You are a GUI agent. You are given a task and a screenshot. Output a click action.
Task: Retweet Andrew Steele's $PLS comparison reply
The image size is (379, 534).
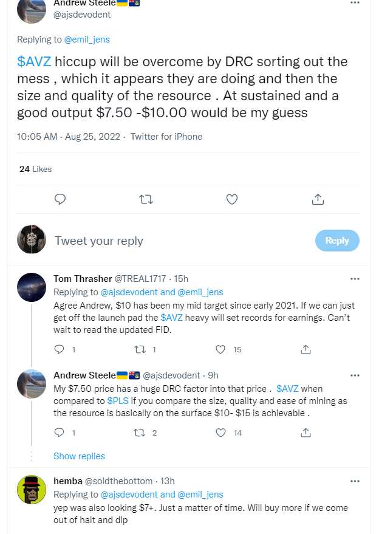pos(140,433)
